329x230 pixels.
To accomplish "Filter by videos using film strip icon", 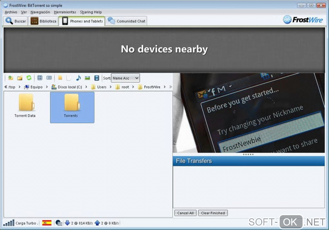I will (x=96, y=78).
